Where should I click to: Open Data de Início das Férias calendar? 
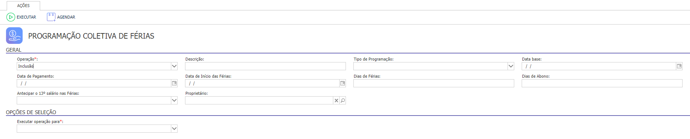343,83
